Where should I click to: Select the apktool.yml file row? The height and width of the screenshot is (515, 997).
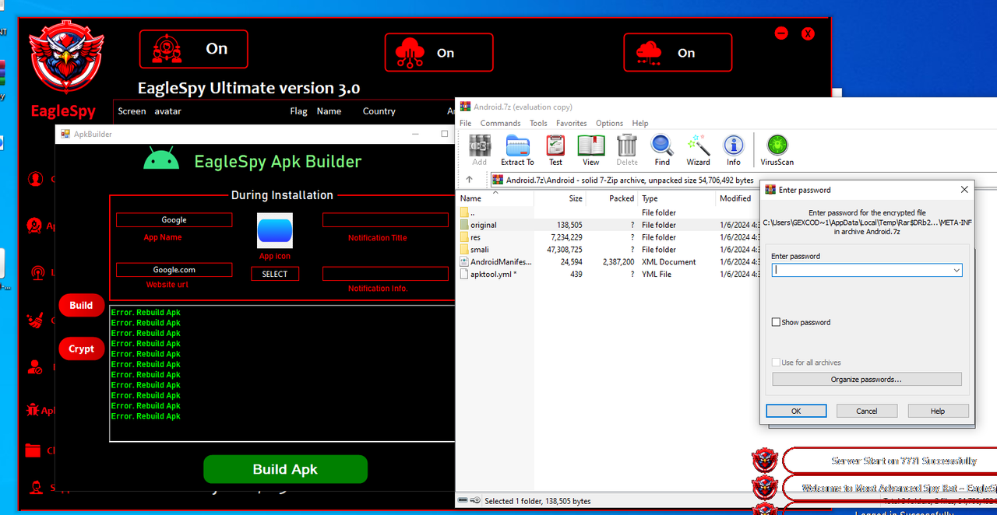point(608,275)
